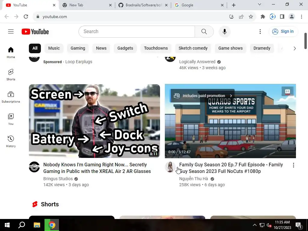Image resolution: width=308 pixels, height=231 pixels.
Task: Open Shorts from the sidebar
Action: point(11,75)
